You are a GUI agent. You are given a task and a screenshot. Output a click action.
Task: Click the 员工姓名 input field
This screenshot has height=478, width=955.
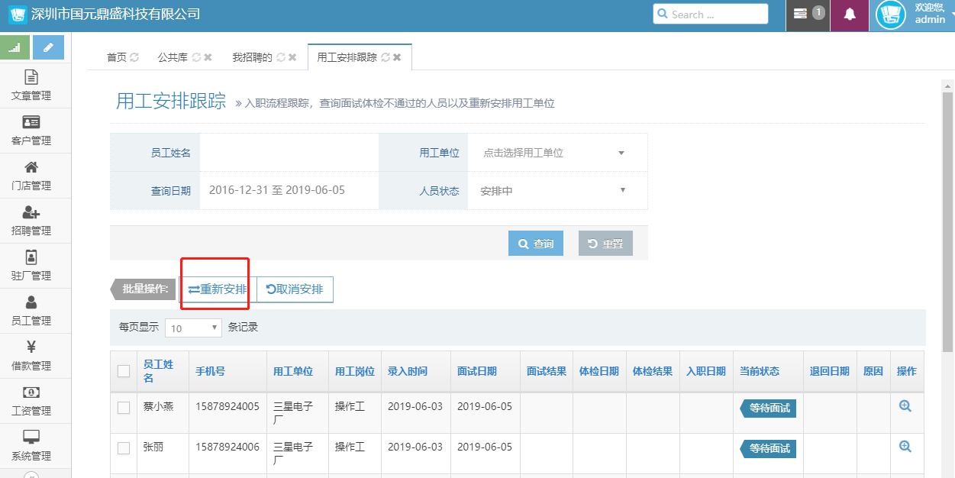[289, 153]
